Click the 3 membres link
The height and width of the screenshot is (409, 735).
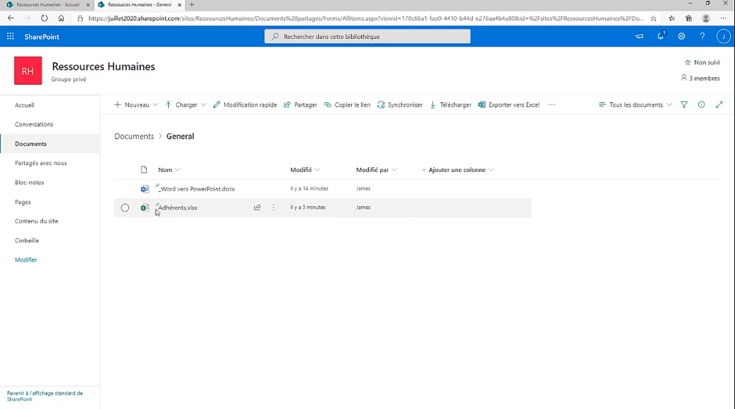700,79
